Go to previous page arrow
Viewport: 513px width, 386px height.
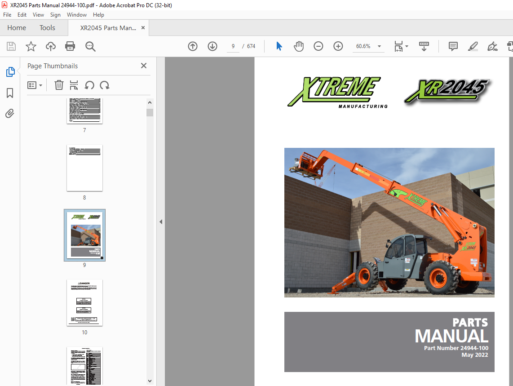tap(193, 46)
